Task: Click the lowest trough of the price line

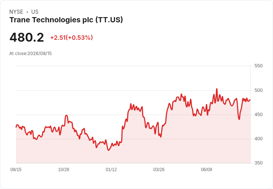Action: tap(109, 150)
